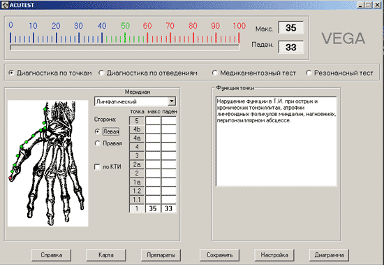Screen dimensions: 384x265
Task: Minimize the ACUTEST window
Action: 360,5
